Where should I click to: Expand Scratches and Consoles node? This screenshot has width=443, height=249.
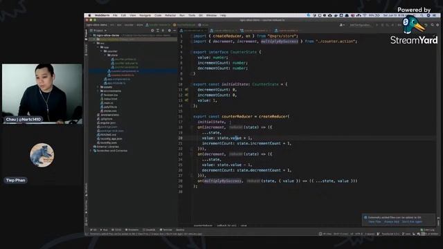coord(91,151)
